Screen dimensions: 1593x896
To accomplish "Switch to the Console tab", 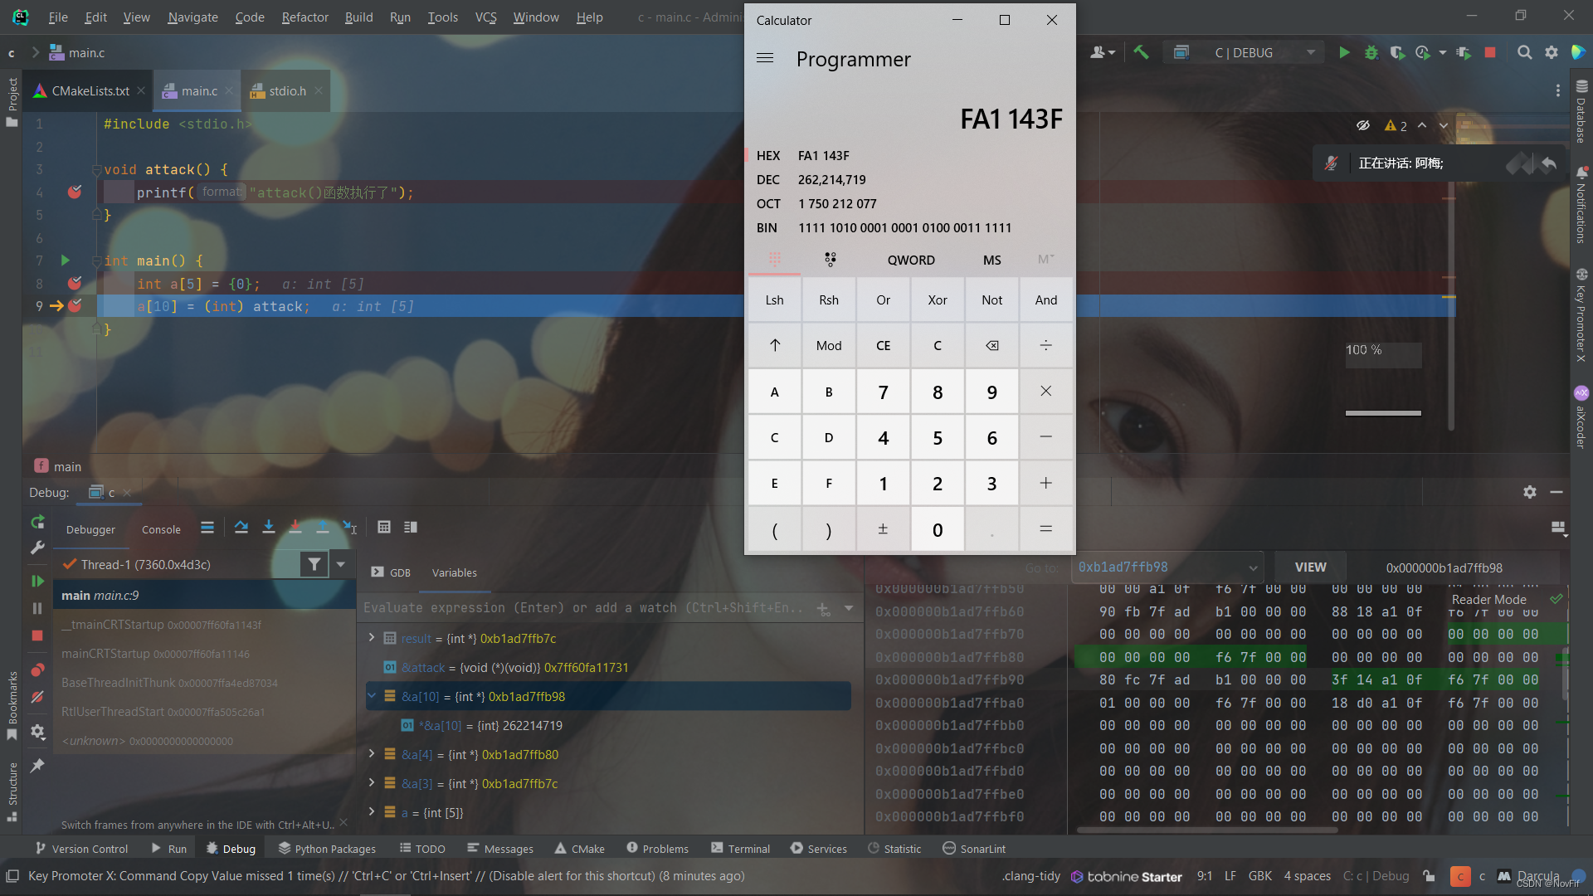I will [161, 529].
